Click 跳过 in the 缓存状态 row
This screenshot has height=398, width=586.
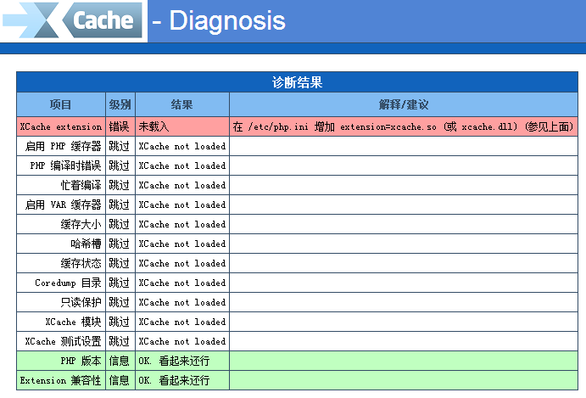point(119,263)
